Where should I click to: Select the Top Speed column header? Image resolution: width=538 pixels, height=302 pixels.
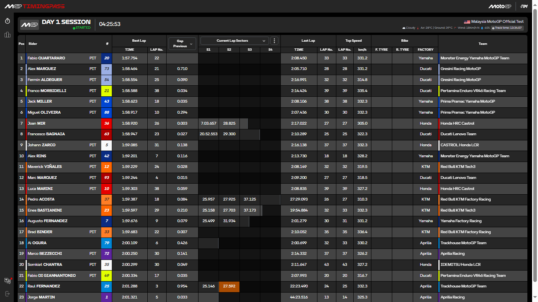click(x=354, y=41)
